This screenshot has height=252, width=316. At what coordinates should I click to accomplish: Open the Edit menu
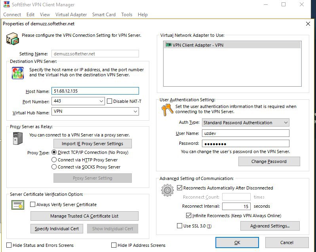(x=30, y=15)
